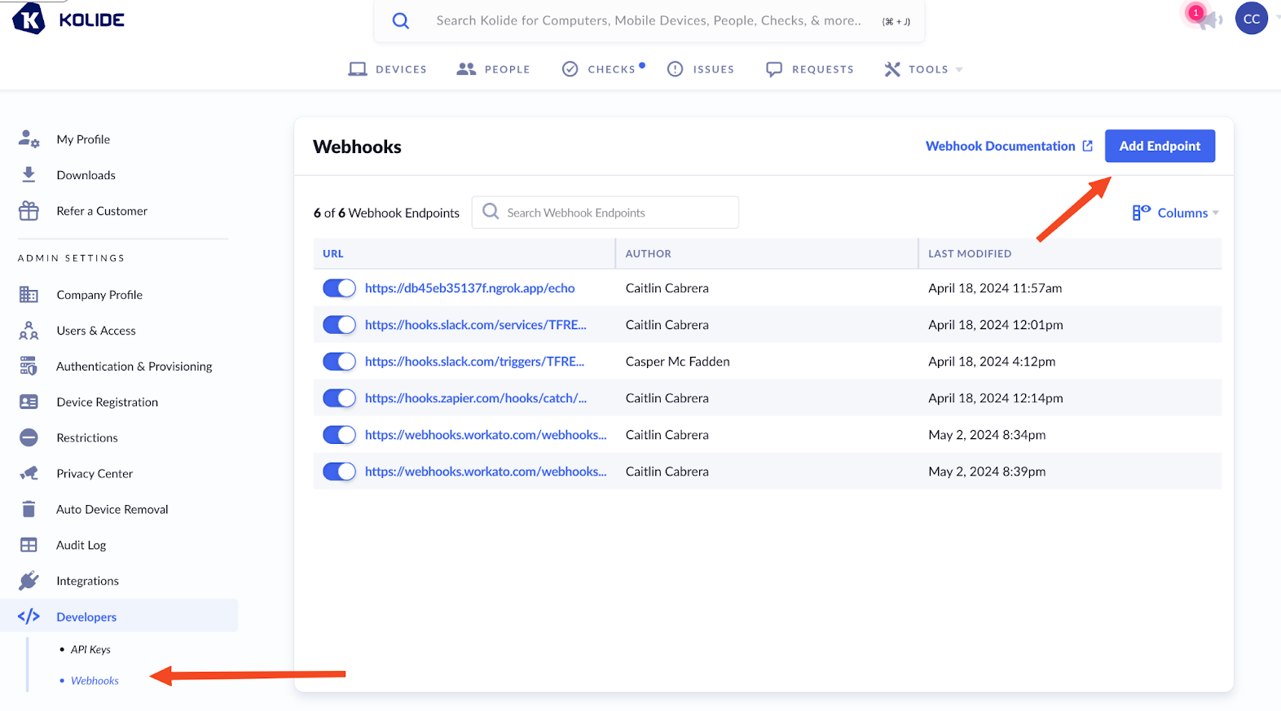The image size is (1281, 711).
Task: Click the Devices laptop icon
Action: pyautogui.click(x=358, y=69)
